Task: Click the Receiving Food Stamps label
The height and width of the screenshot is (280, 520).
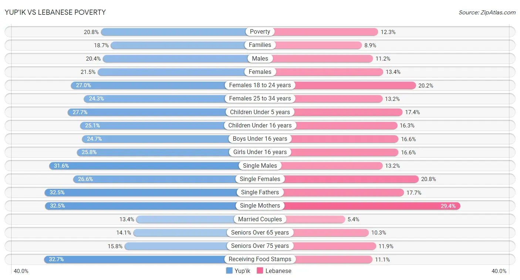Action: click(260, 259)
